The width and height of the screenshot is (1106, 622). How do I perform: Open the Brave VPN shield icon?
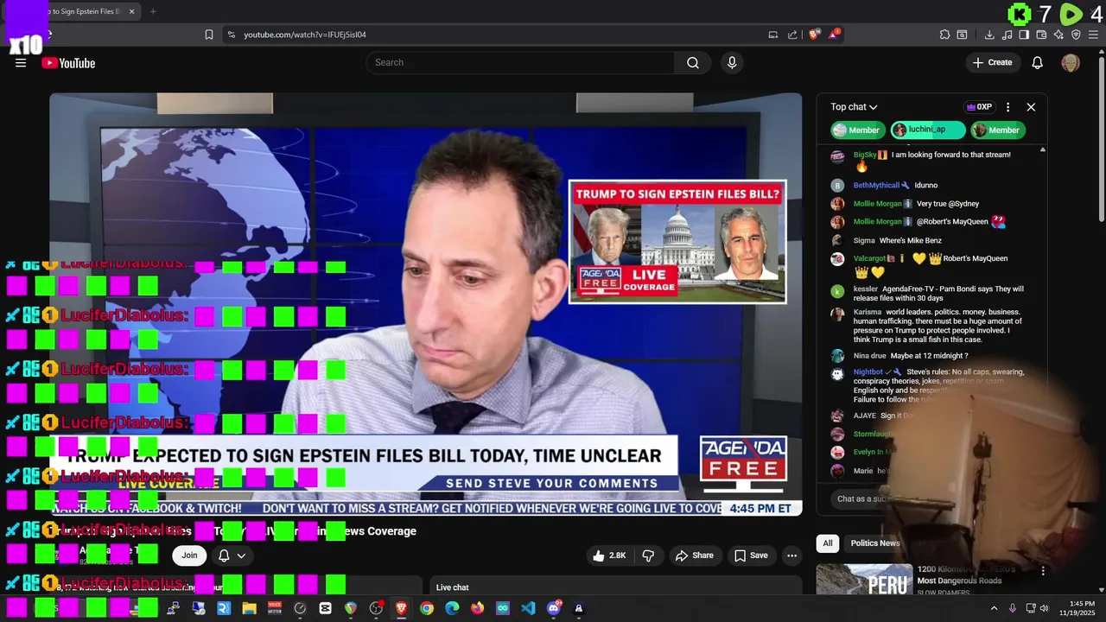pos(1076,35)
